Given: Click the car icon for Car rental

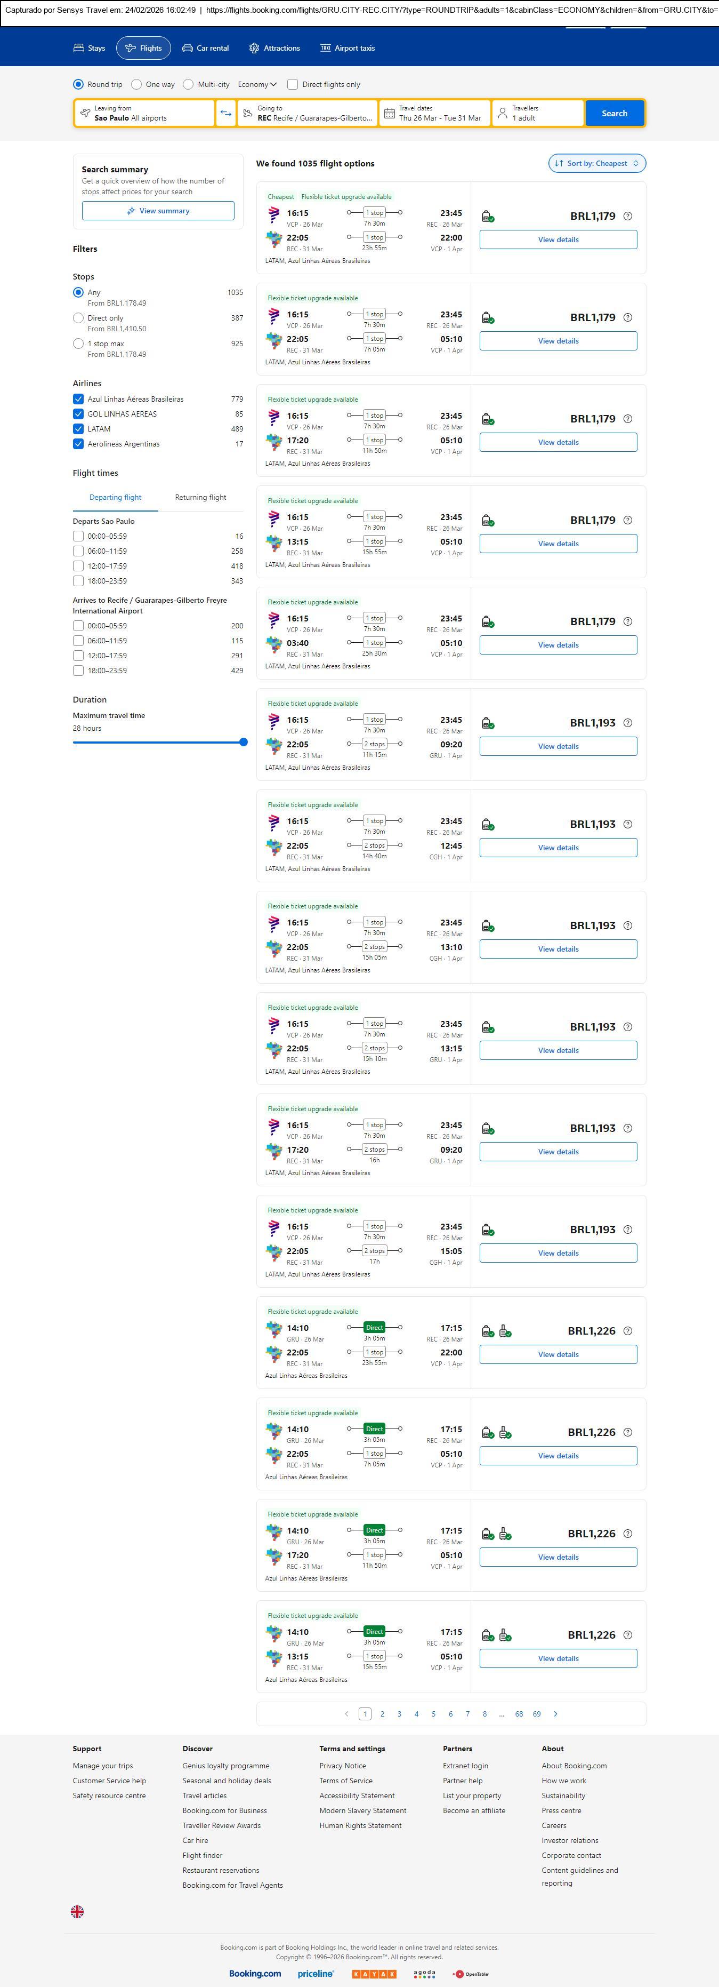Looking at the screenshot, I should tap(187, 48).
